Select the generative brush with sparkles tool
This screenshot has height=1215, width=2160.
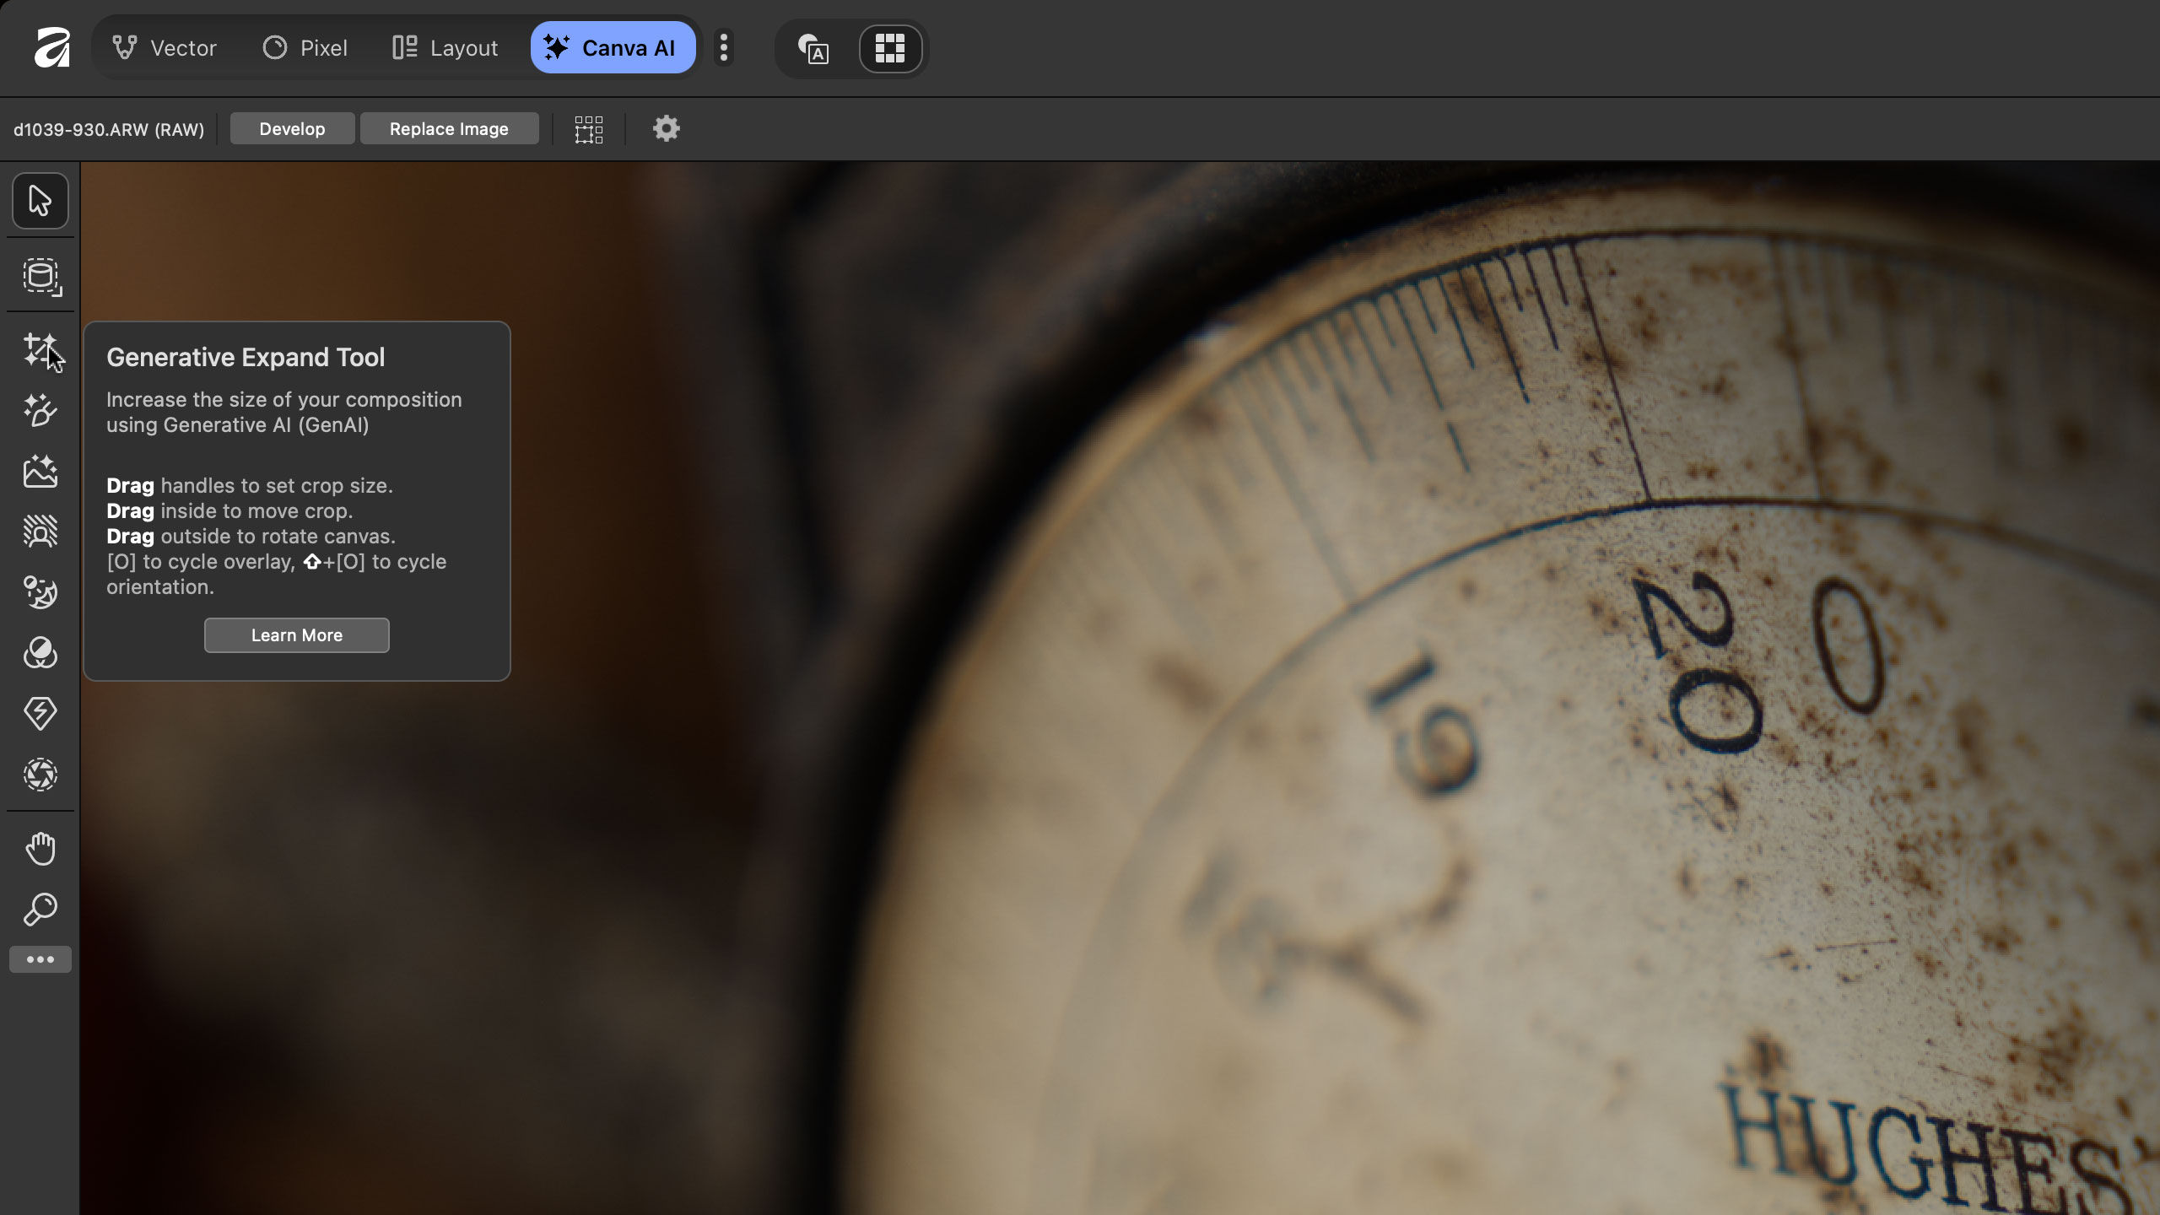40,410
